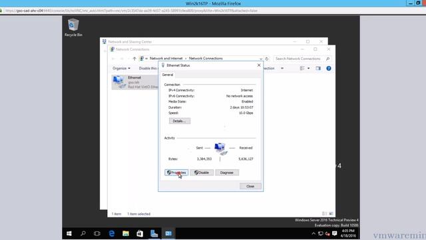Show the preview pane icon
Screen dimensions: 426x240
tap(318, 68)
